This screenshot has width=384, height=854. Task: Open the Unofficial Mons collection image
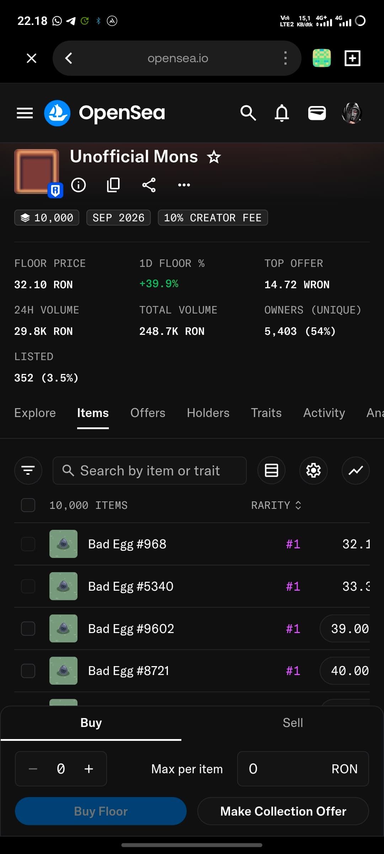[37, 172]
